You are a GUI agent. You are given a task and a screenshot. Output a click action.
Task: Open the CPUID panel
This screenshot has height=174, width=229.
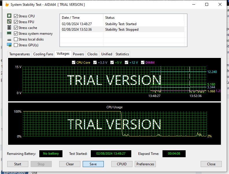pyautogui.click(x=122, y=164)
